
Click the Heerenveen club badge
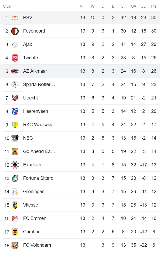tap(15, 112)
